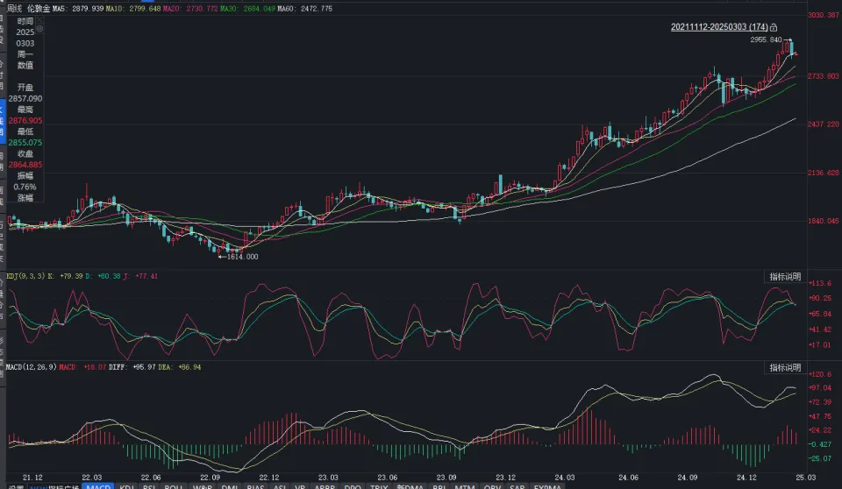Click the MA60 moving average label
Viewport: 842px width, 489px height.
pos(285,7)
